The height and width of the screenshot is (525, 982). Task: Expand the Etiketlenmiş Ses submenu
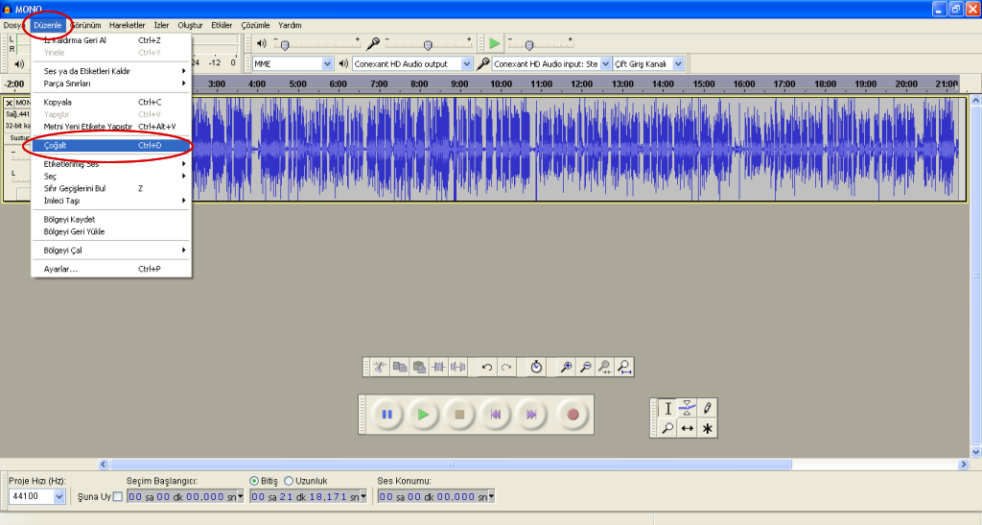click(111, 164)
